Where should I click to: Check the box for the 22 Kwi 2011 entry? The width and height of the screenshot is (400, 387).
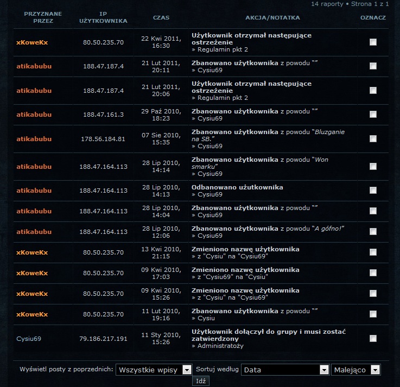point(373,42)
